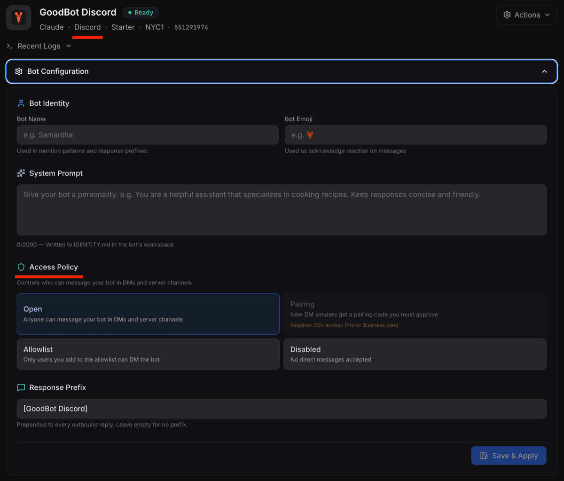The height and width of the screenshot is (481, 564).
Task: Select Discord in the breadcrumb navigation
Action: point(87,27)
